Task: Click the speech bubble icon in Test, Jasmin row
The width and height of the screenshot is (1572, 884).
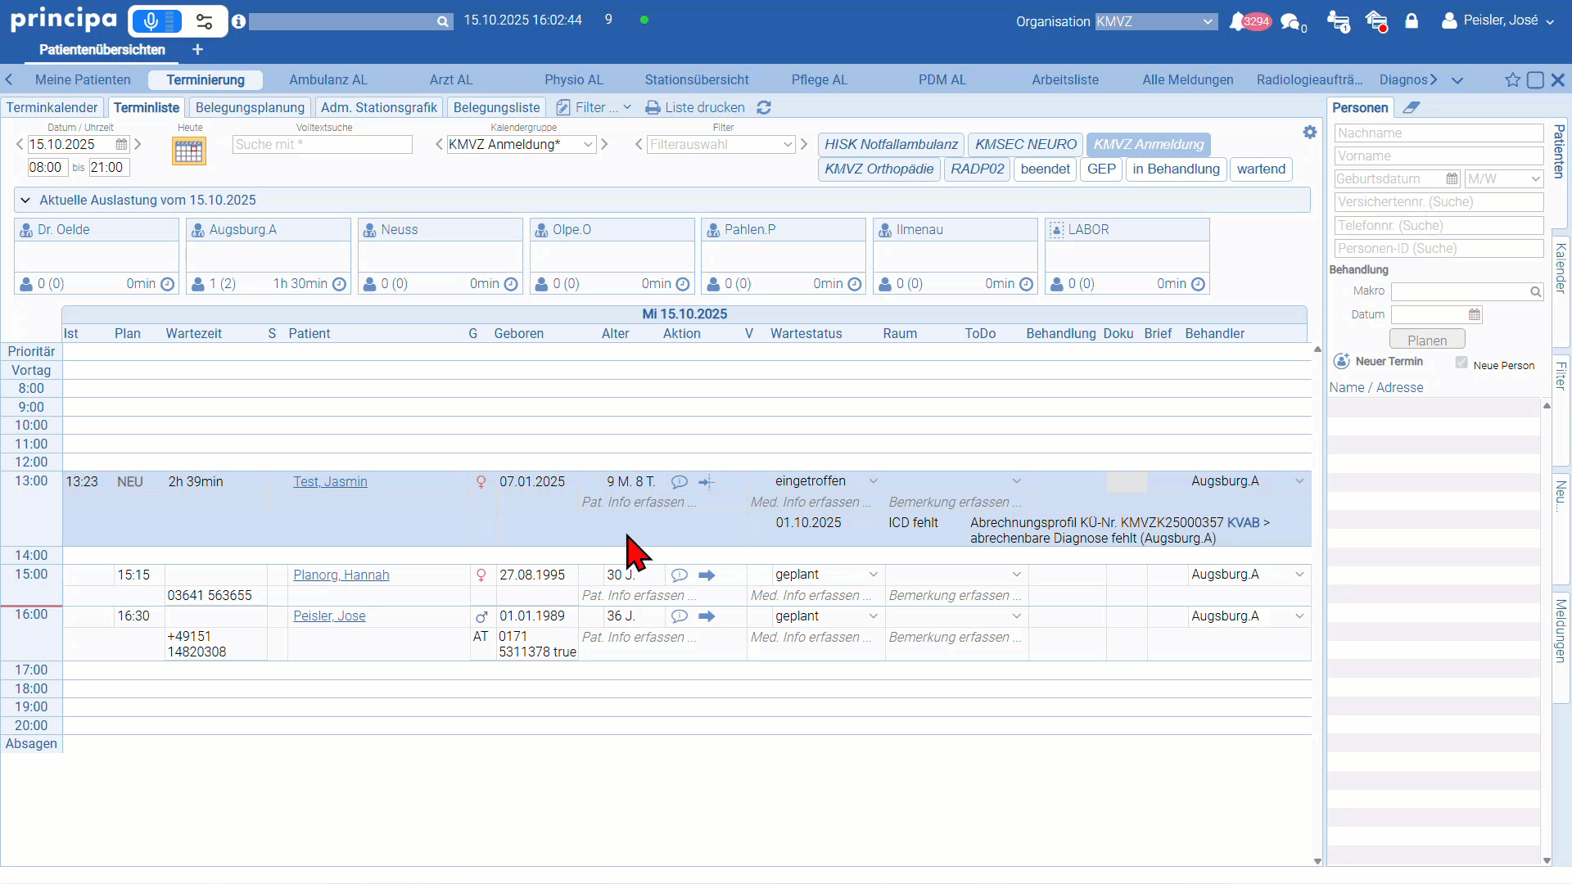Action: pyautogui.click(x=679, y=482)
